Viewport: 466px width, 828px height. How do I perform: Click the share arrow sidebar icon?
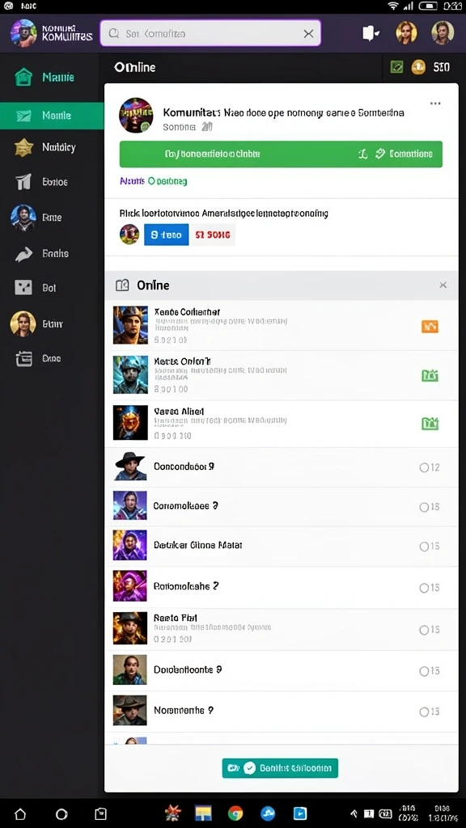coord(23,255)
